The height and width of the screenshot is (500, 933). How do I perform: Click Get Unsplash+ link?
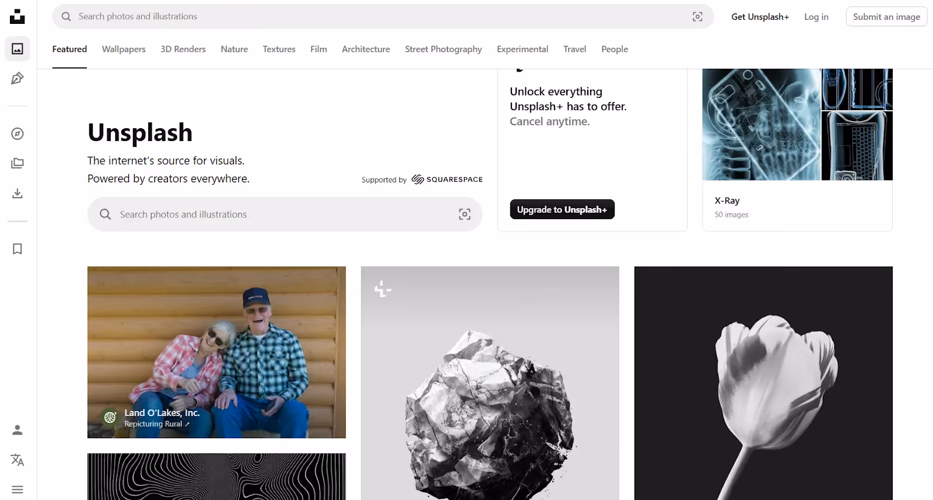760,17
